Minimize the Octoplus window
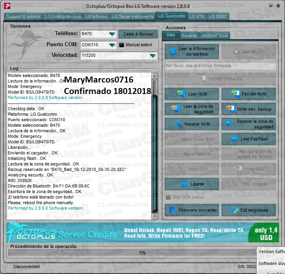Image resolution: width=285 pixels, height=274 pixels. pyautogui.click(x=271, y=6)
